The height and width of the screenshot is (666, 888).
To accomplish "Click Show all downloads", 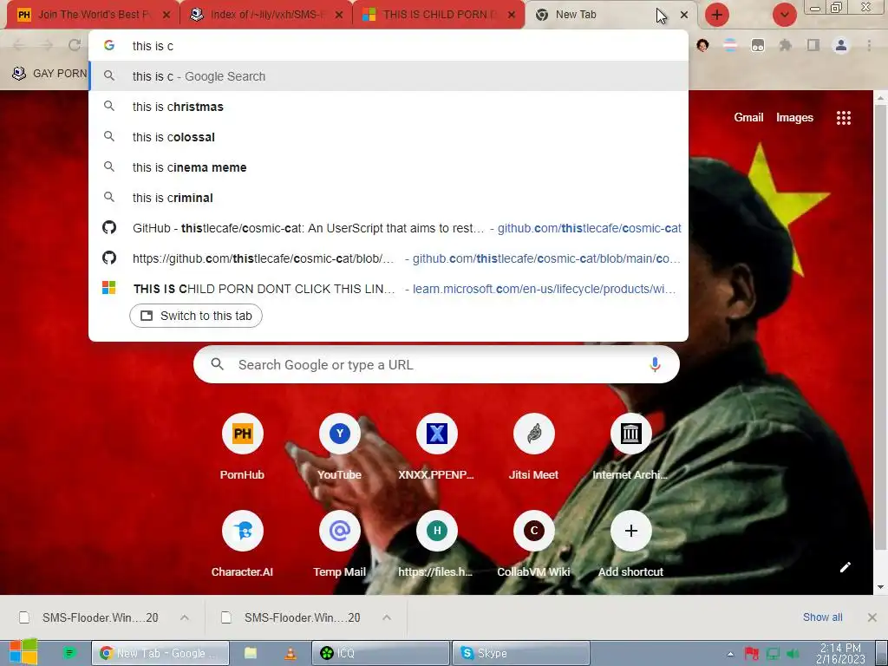I will 822,617.
